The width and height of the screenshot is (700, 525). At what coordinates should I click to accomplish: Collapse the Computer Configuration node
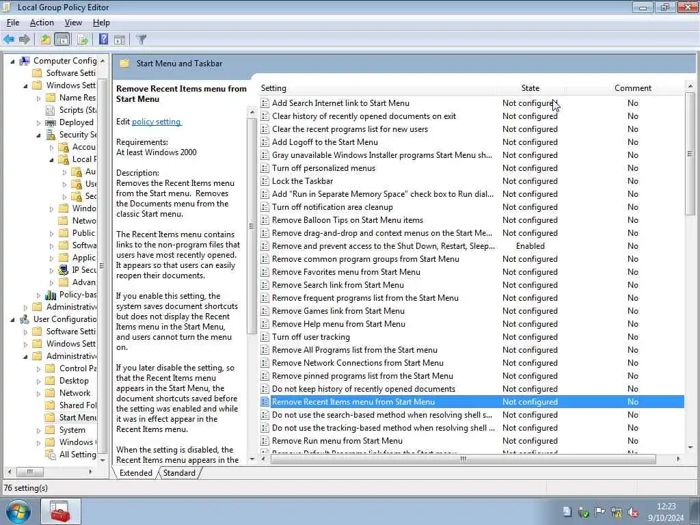click(12, 61)
